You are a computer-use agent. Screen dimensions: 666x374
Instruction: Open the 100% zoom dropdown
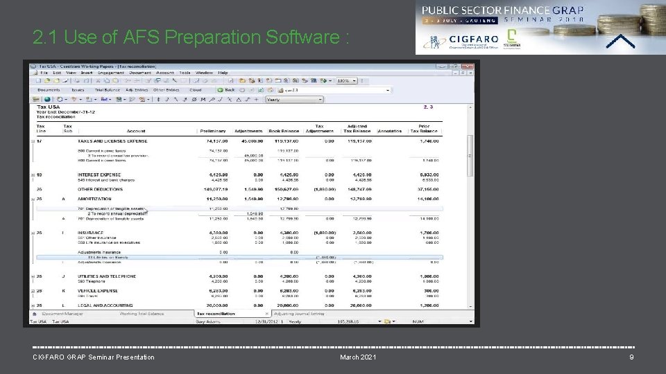click(x=355, y=80)
